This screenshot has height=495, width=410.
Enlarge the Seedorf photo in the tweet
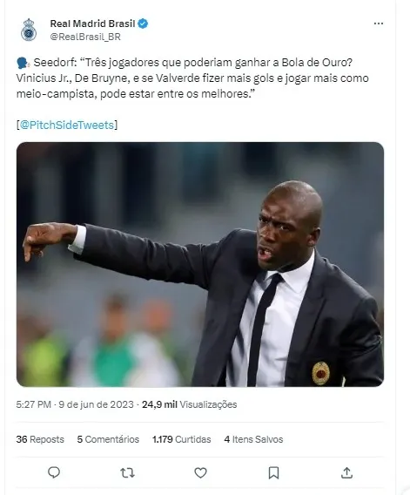click(200, 264)
